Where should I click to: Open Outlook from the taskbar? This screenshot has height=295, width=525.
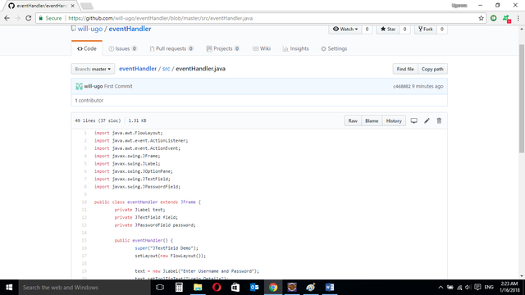(254, 288)
